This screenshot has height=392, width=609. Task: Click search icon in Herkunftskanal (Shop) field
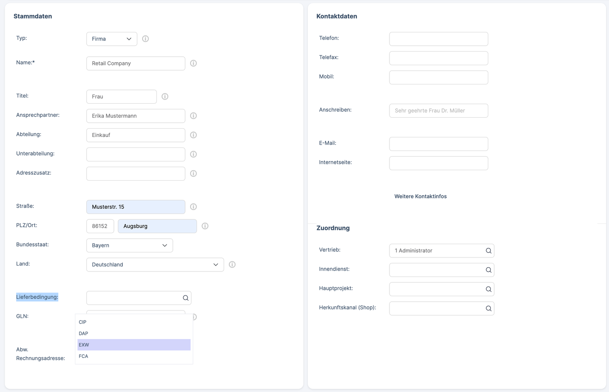point(488,309)
